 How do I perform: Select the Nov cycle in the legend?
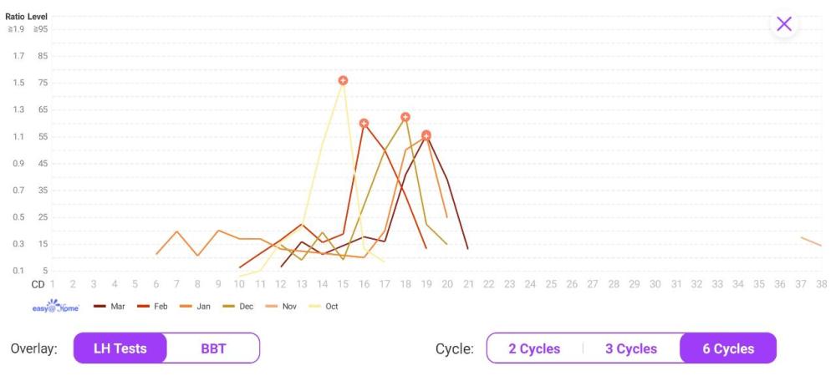coord(282,307)
